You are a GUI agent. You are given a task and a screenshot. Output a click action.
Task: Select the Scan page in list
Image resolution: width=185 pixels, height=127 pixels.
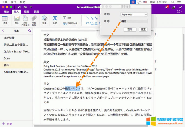[7, 58]
